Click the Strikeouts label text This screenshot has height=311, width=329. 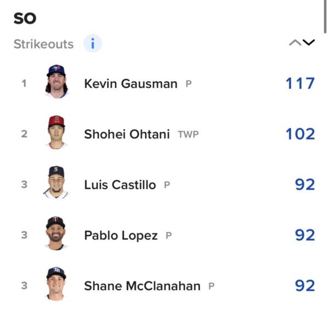43,44
